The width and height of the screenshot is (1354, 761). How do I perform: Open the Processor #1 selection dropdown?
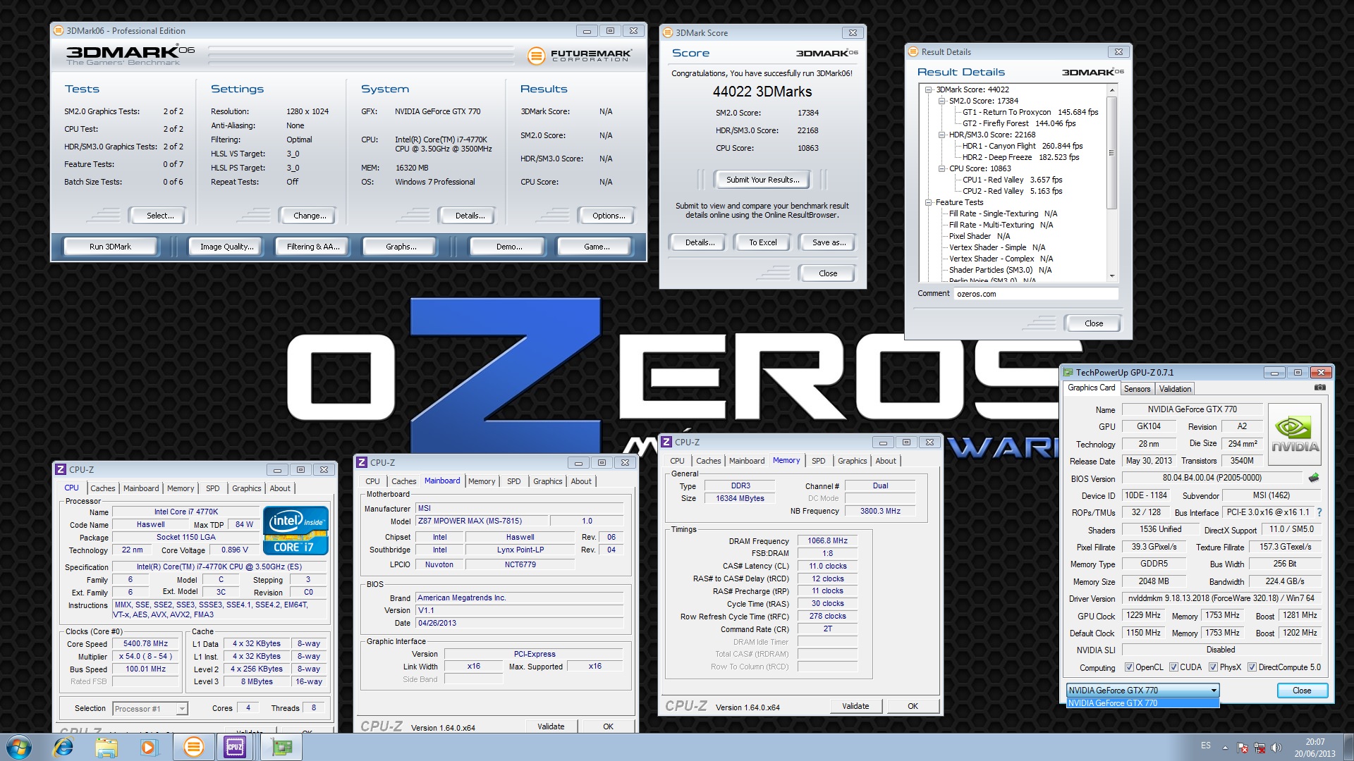click(x=150, y=709)
